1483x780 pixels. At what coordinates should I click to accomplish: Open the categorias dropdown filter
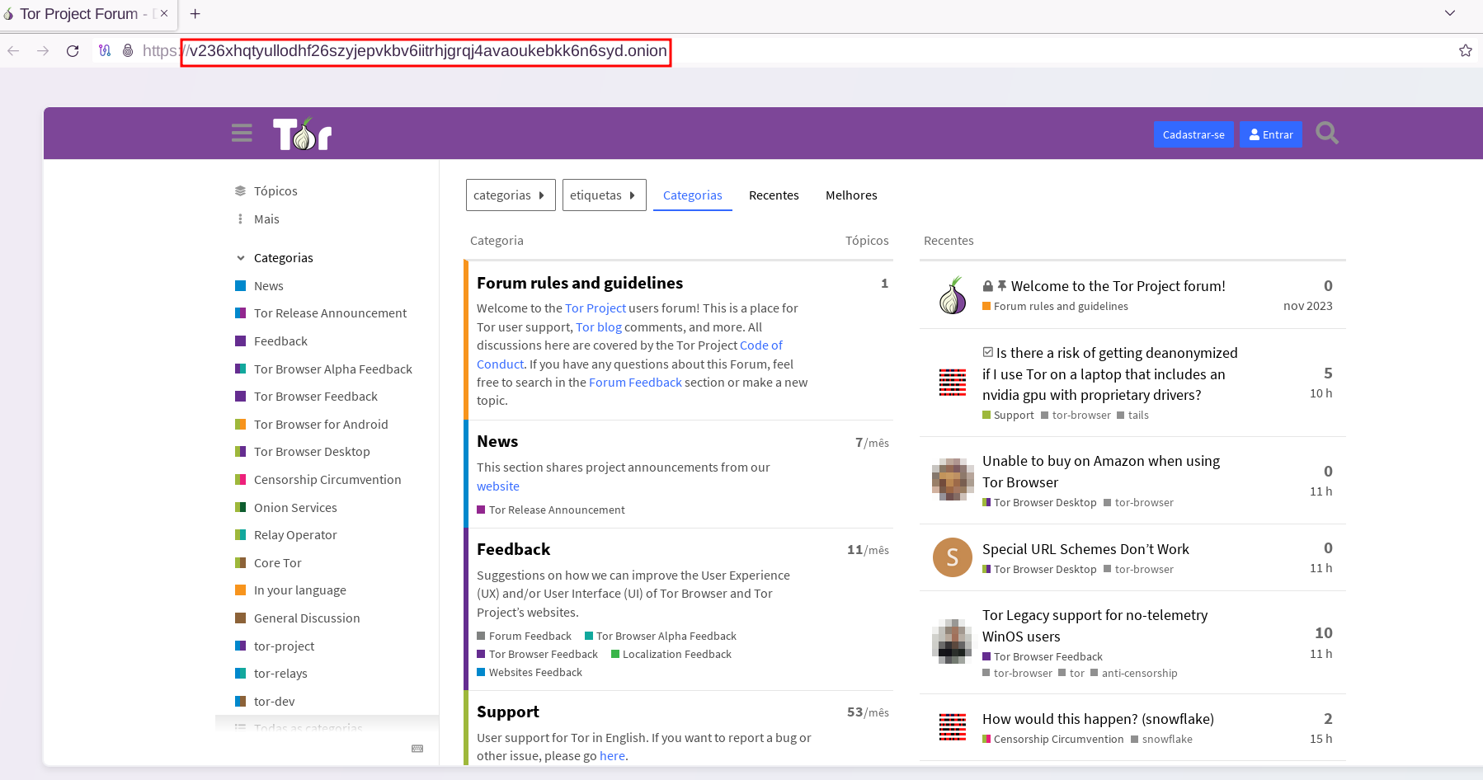click(510, 195)
